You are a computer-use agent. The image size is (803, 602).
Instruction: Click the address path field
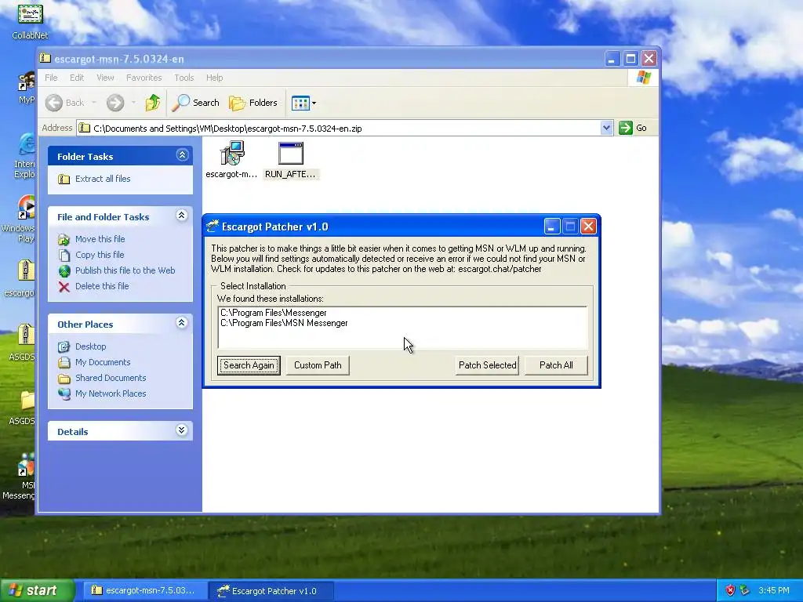click(339, 128)
